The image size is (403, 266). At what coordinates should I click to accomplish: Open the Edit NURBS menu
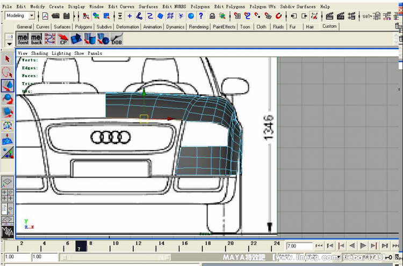[174, 6]
